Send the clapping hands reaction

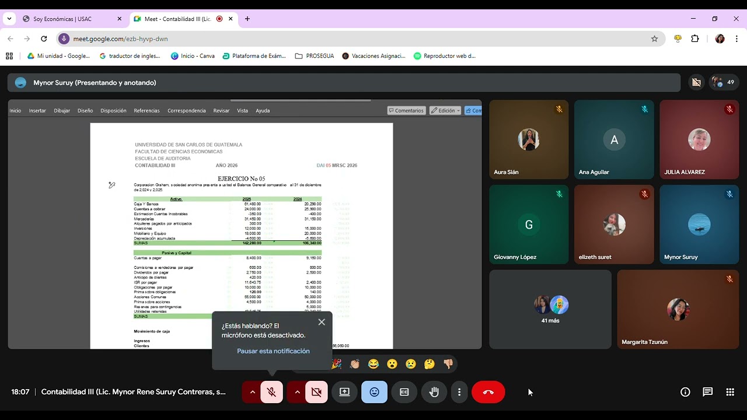click(x=355, y=364)
